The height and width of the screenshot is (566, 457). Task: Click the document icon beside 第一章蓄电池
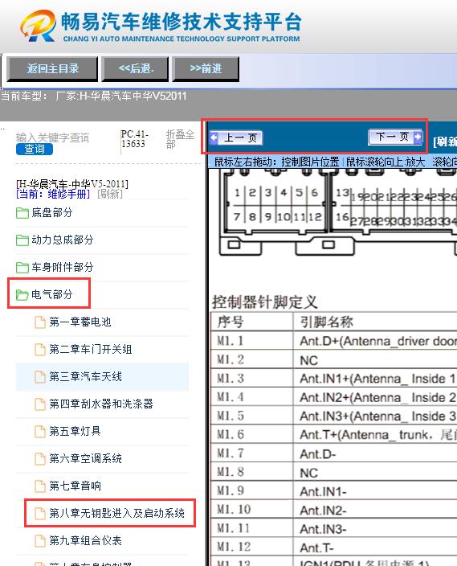click(x=39, y=322)
